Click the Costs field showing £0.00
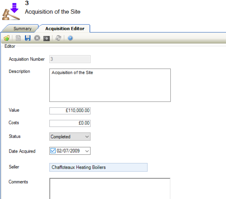The image size is (226, 199). point(70,123)
